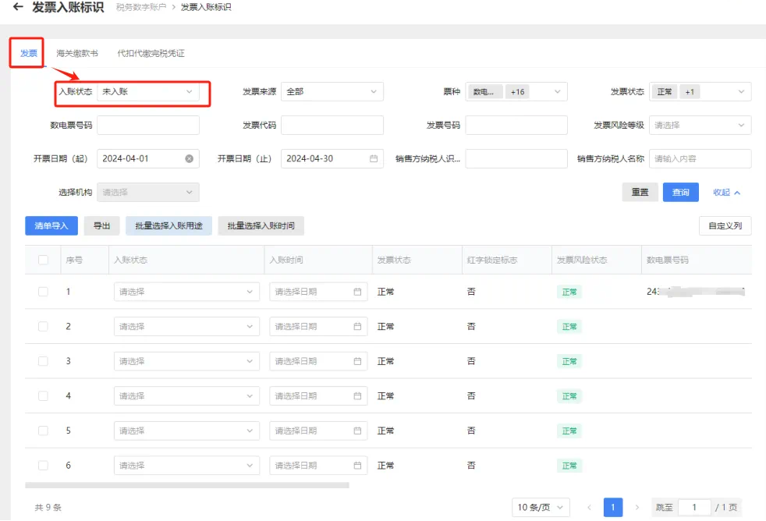
Task: Click the 导出 button to export
Action: [102, 225]
